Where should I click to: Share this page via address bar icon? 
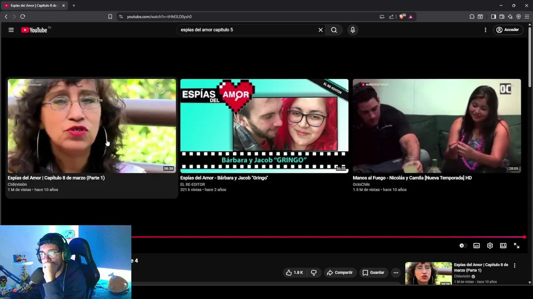tap(391, 17)
